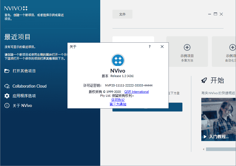Open the 文件 tab

coord(122,14)
